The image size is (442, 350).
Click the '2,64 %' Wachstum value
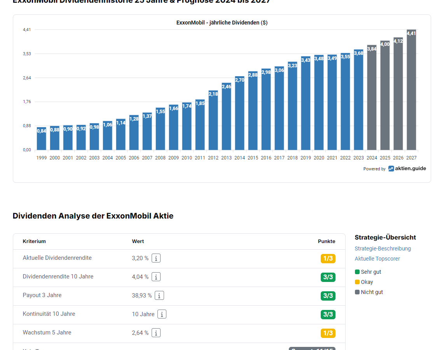pyautogui.click(x=140, y=333)
